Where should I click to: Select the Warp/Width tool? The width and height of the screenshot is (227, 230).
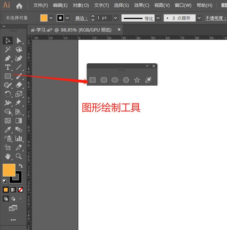[x=7, y=103]
